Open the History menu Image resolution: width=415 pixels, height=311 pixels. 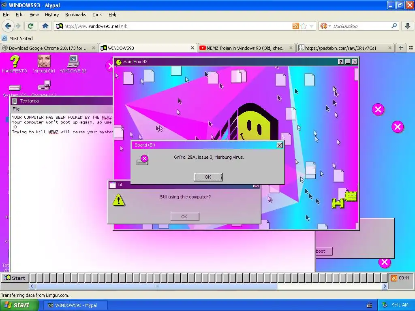click(51, 15)
